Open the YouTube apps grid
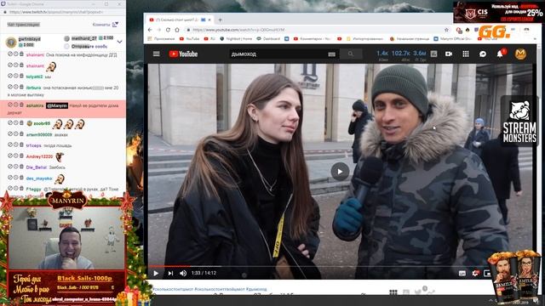This screenshot has width=545, height=306. 466,54
